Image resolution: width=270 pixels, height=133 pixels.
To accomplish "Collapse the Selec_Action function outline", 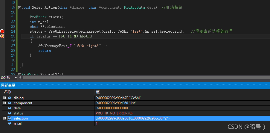I will [x=20, y=7].
